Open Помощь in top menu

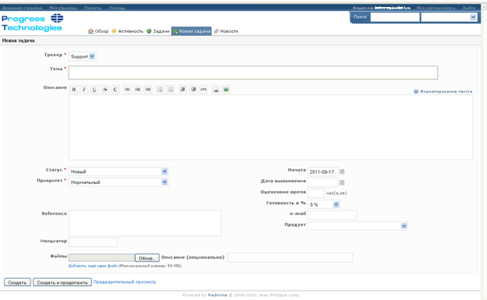(117, 8)
